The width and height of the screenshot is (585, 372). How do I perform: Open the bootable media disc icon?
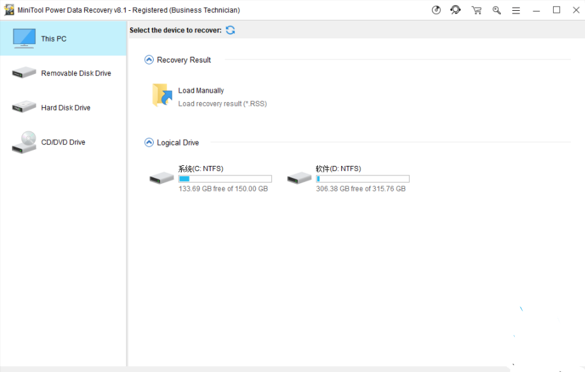(436, 10)
